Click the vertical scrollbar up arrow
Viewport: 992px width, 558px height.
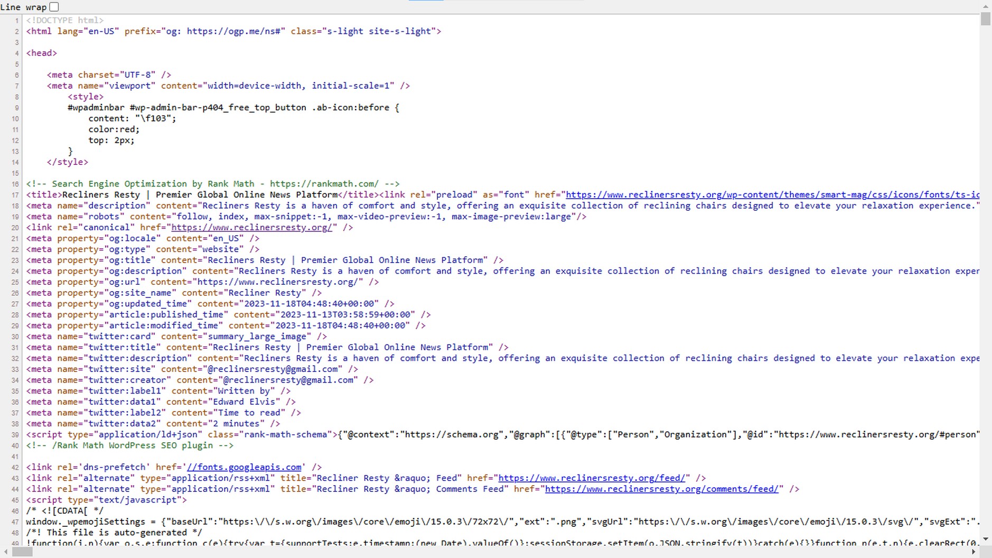(x=986, y=6)
